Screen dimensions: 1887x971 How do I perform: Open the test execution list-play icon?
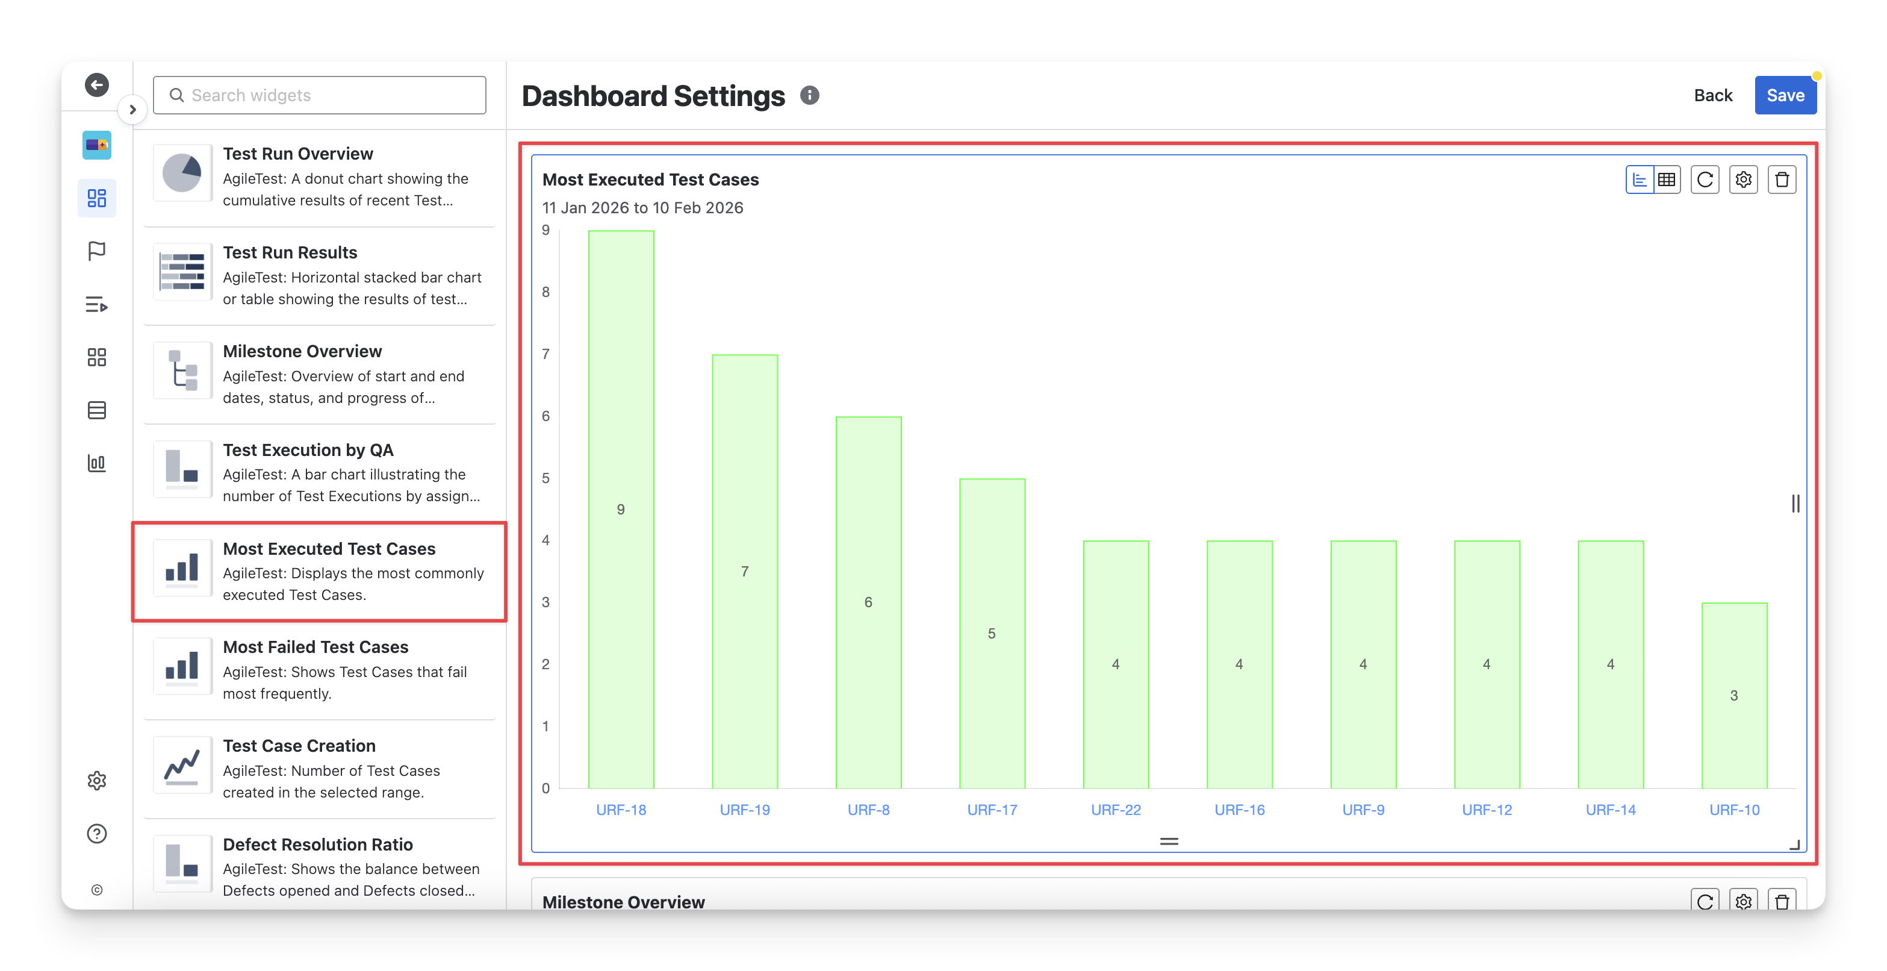coord(97,304)
